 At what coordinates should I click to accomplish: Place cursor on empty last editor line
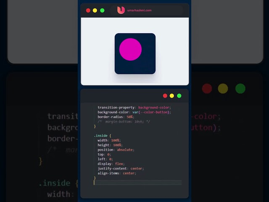point(137,183)
